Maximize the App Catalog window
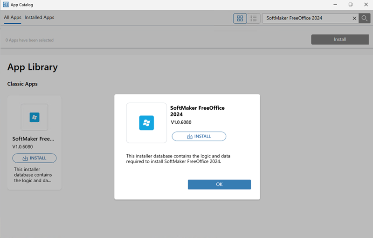This screenshot has height=238, width=373. click(x=350, y=5)
